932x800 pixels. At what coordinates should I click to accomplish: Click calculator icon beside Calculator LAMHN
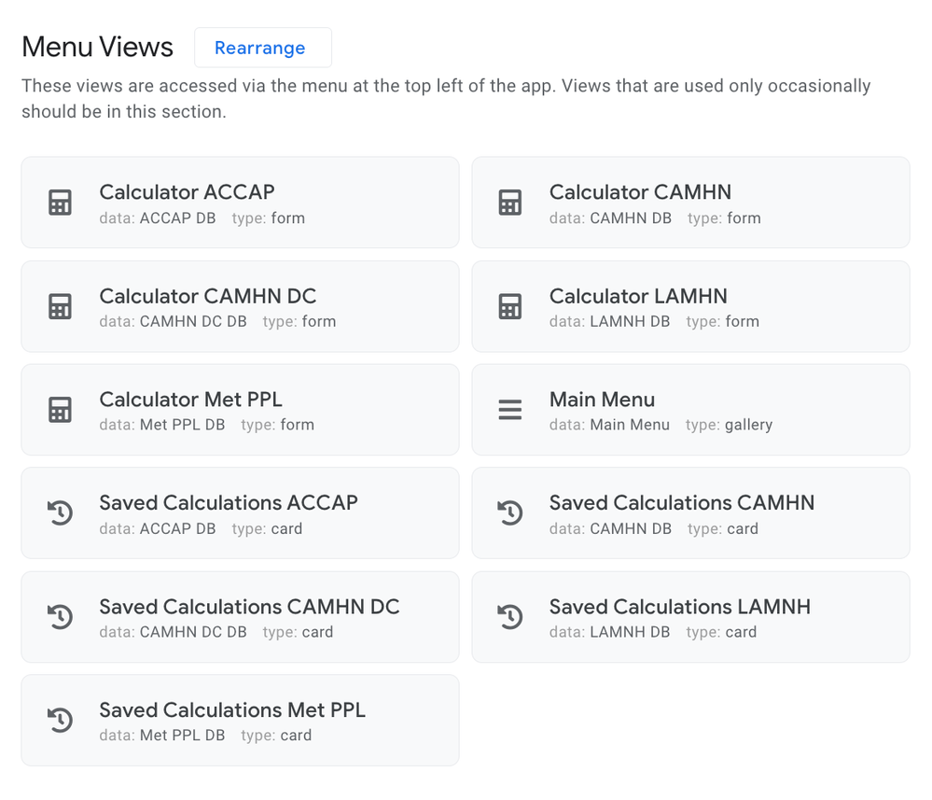(510, 306)
